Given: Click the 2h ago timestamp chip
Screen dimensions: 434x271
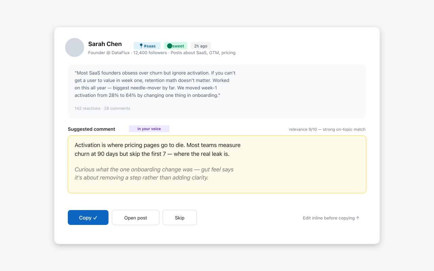Looking at the screenshot, I should (200, 46).
